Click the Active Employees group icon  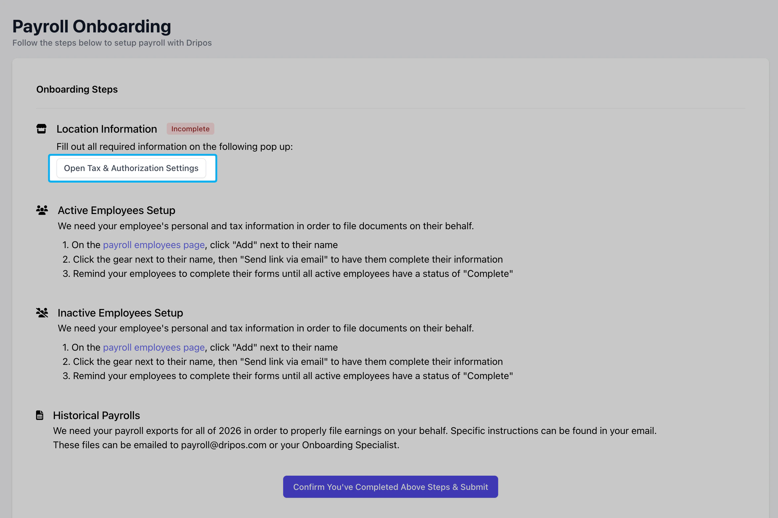42,210
